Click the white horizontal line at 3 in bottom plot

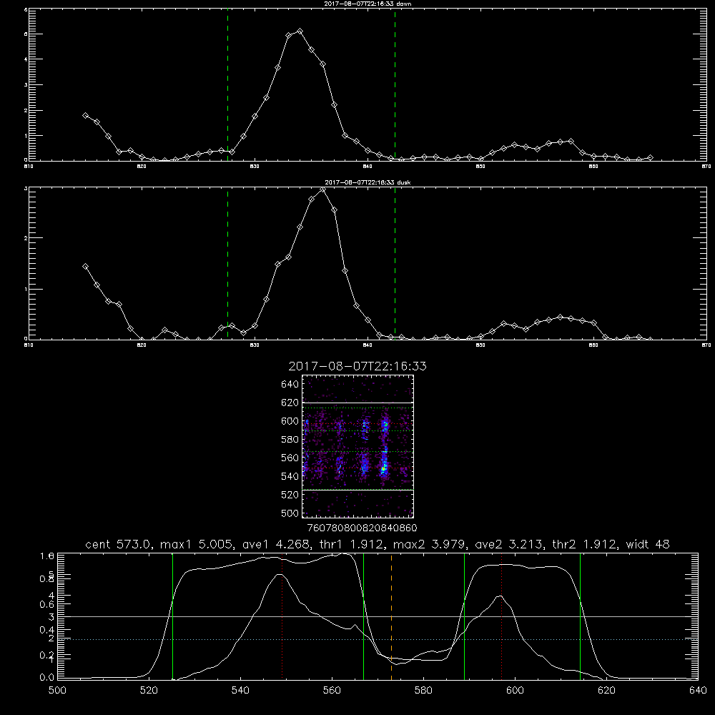click(x=378, y=616)
